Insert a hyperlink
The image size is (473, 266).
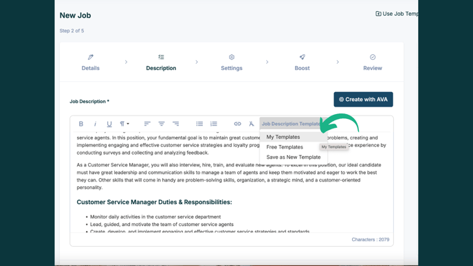237,124
